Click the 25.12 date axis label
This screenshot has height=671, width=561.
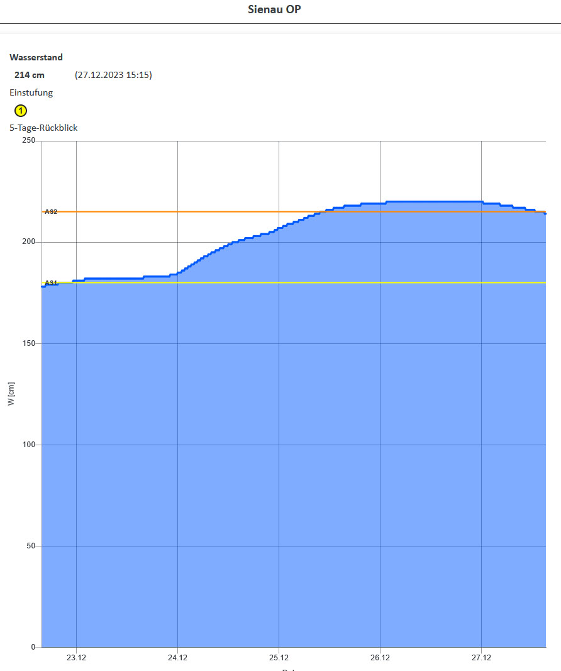[279, 658]
